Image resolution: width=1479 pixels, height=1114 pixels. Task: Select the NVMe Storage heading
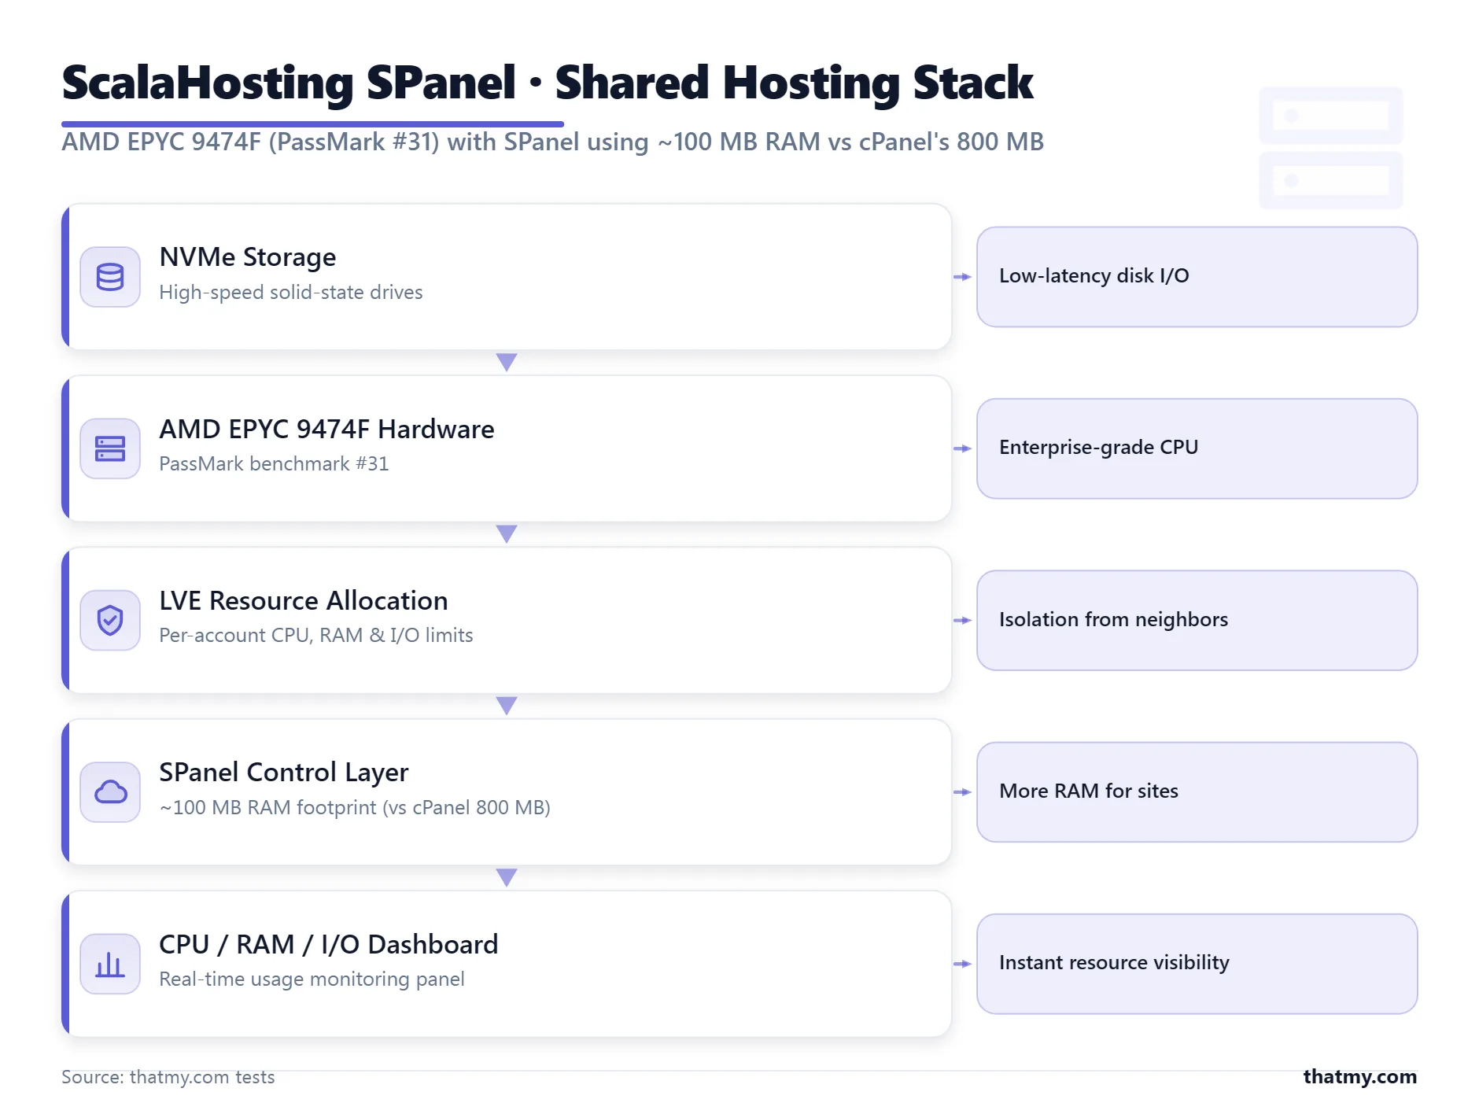(x=248, y=257)
